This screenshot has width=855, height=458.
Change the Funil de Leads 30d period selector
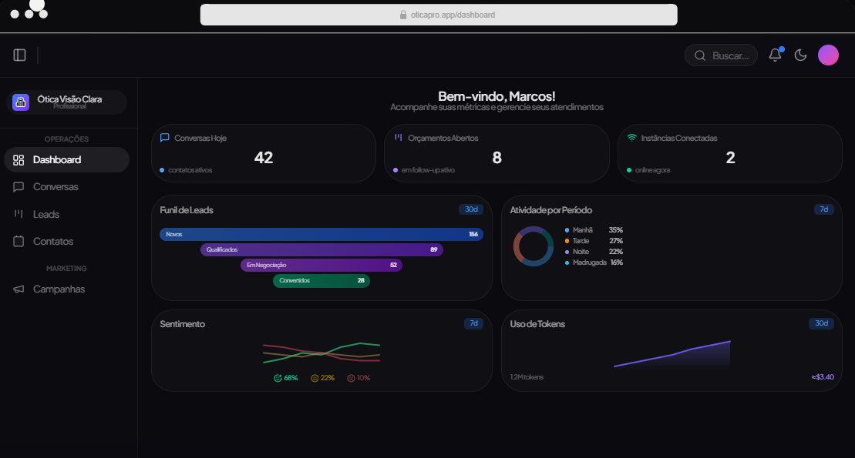[x=470, y=209]
